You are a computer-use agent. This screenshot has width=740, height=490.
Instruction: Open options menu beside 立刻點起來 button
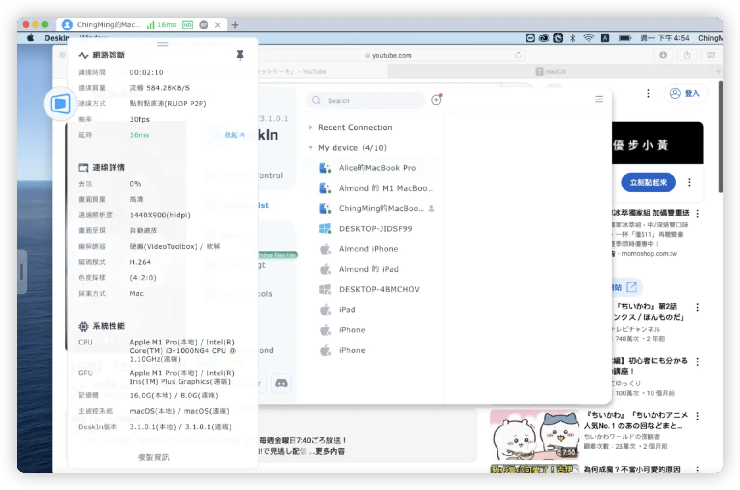[689, 182]
